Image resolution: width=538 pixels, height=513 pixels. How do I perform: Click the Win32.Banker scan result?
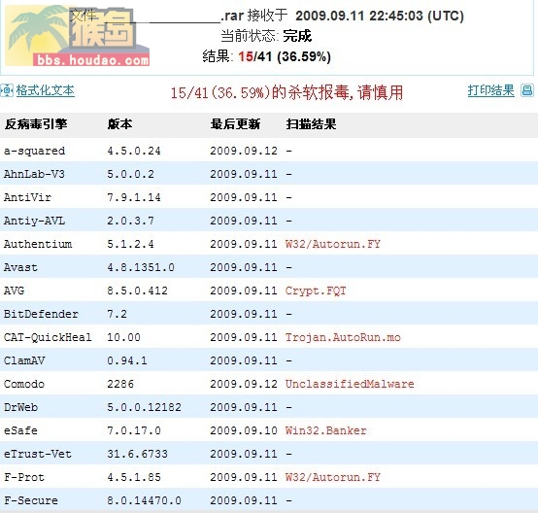[326, 430]
